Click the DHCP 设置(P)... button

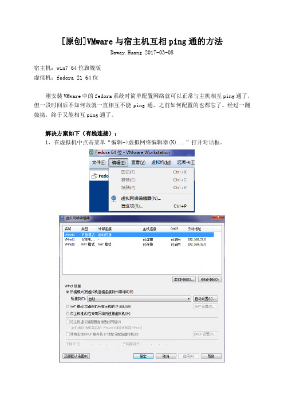tap(206, 334)
